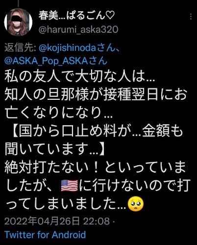
Task: Click the text 【国から口止め料が
Action: pyautogui.click(x=71, y=131)
